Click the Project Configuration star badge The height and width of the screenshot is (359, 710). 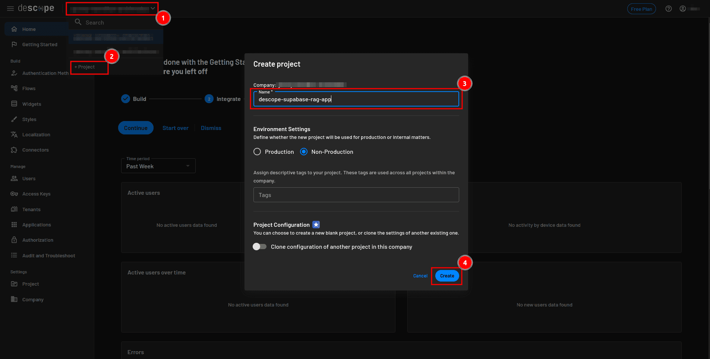(316, 225)
